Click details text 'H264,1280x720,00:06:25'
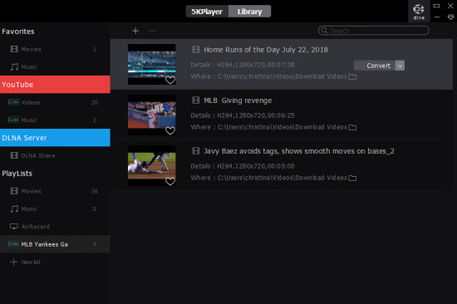This screenshot has height=304, width=457. tap(256, 115)
